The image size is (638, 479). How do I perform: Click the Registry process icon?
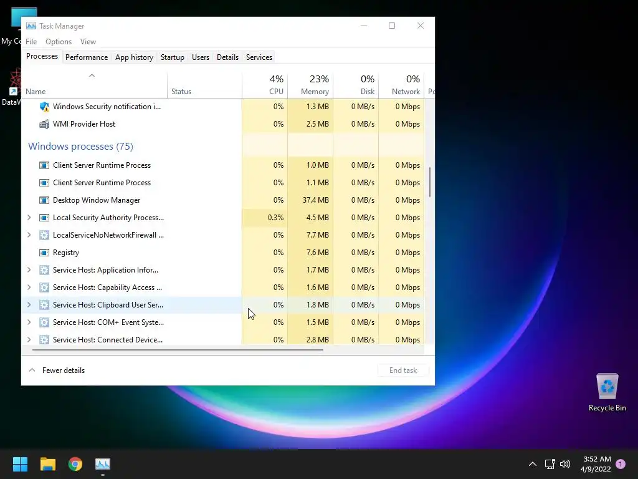coord(44,253)
